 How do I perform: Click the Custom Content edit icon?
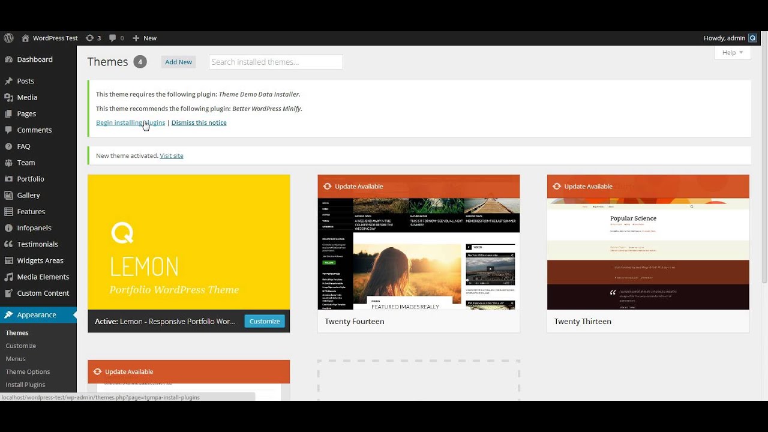pyautogui.click(x=8, y=293)
